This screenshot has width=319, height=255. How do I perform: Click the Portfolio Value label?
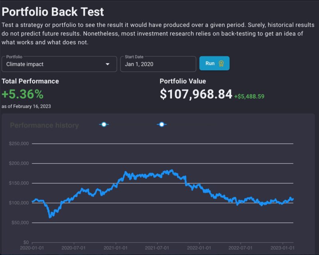click(183, 81)
